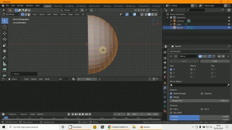The height and width of the screenshot is (130, 232).
Task: Open the Slot dropdown in node editor
Action: pyautogui.click(x=64, y=79)
